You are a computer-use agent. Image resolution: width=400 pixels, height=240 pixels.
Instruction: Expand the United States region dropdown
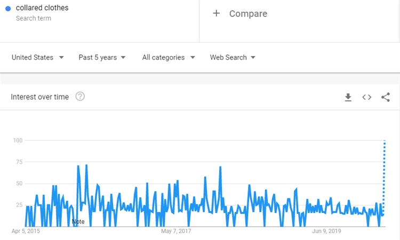point(38,57)
